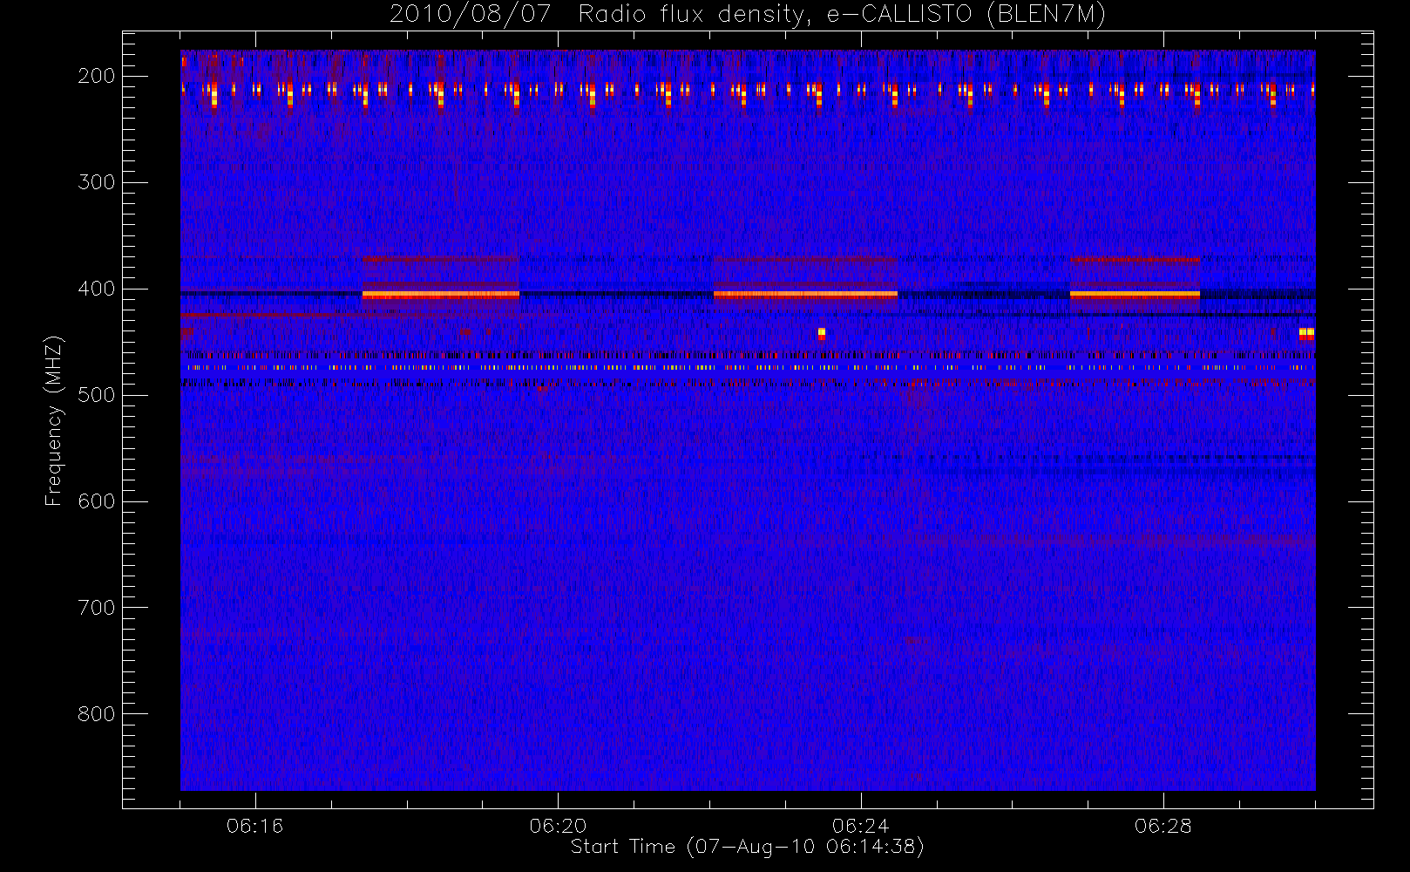
Task: Click the yellow spot near 440 MHz at right edge
Action: point(1306,333)
